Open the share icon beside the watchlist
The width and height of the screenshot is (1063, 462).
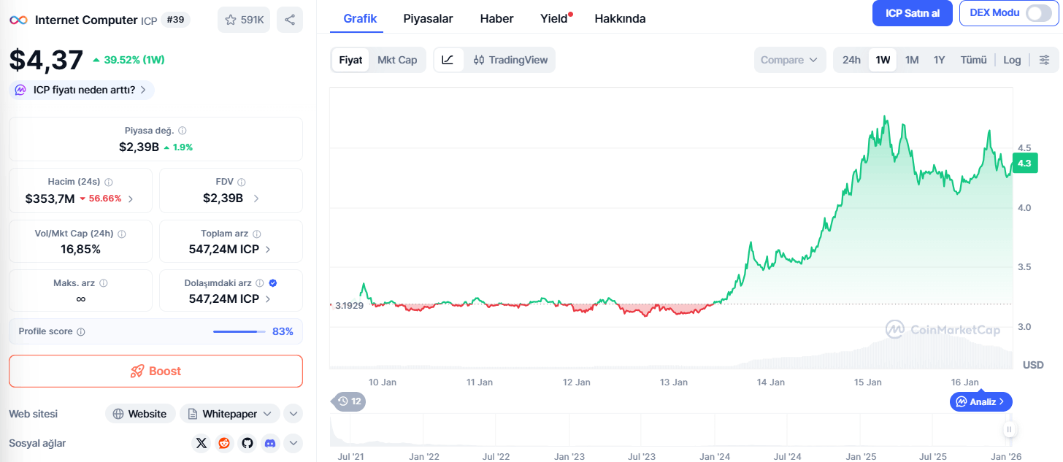pos(290,20)
